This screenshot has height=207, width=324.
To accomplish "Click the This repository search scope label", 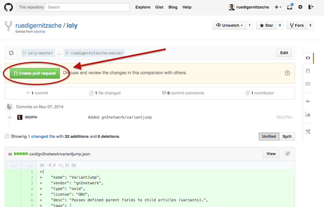I will 31,7.
